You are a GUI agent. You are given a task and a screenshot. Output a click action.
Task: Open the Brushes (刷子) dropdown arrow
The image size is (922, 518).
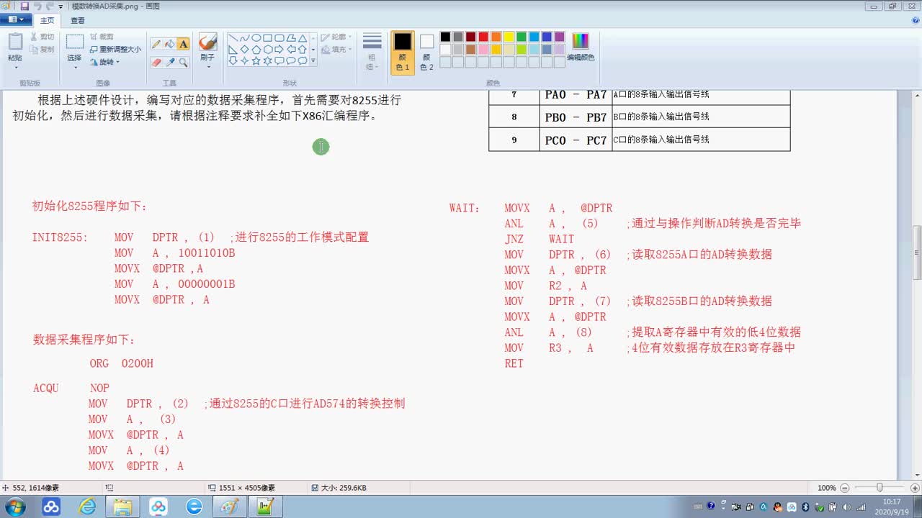207,67
